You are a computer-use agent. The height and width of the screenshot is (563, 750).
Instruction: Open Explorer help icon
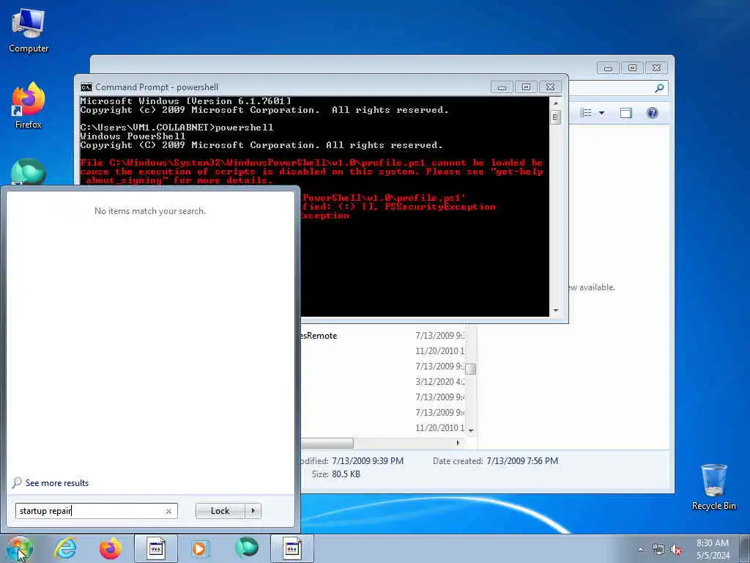click(x=653, y=113)
